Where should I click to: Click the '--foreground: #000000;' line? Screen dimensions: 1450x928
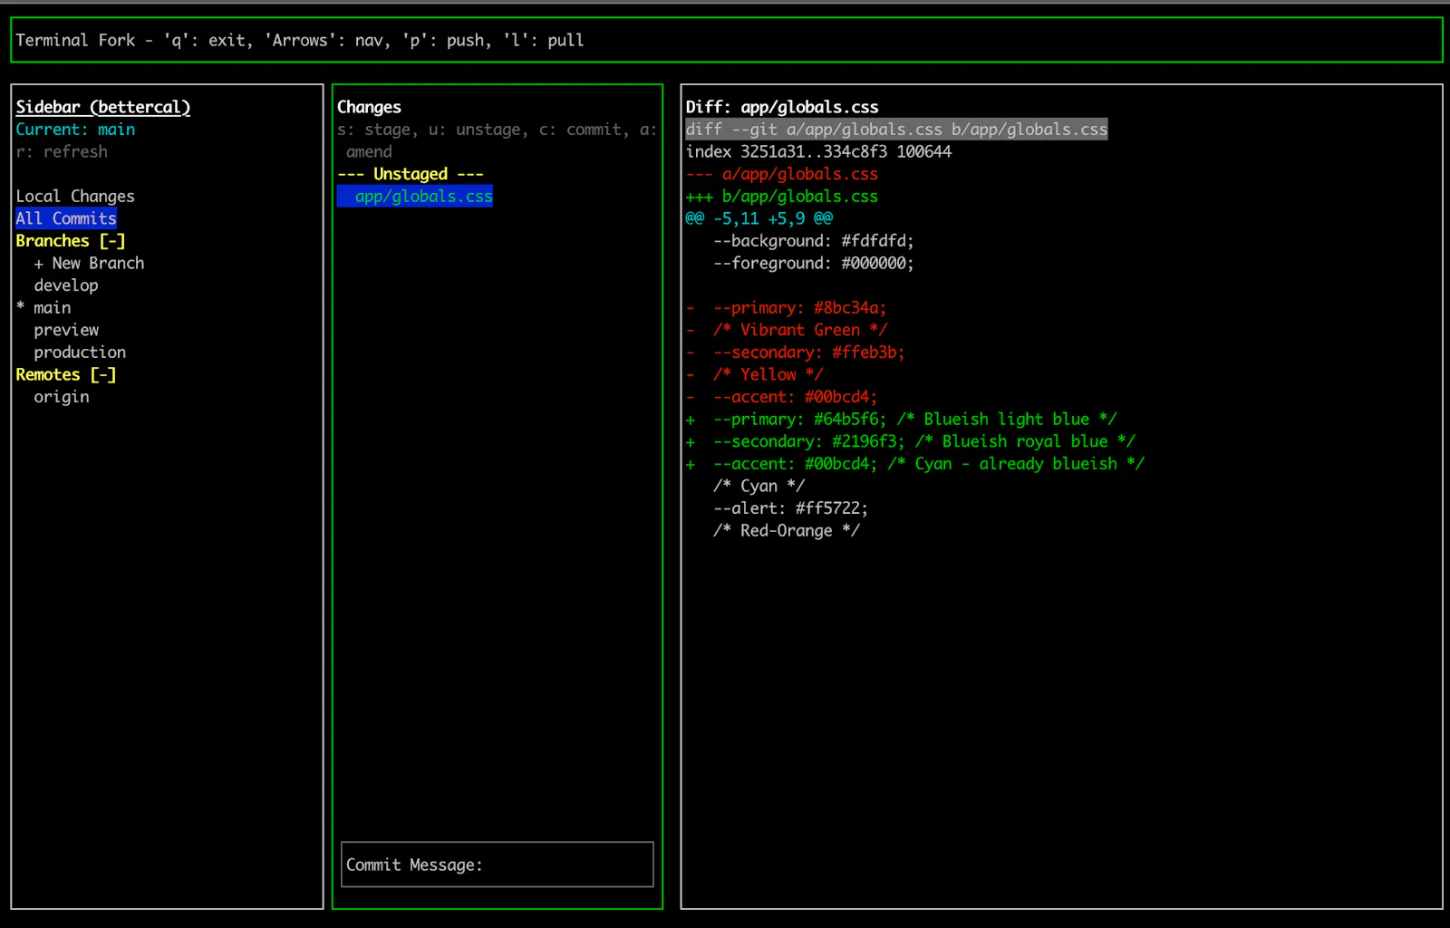[814, 263]
